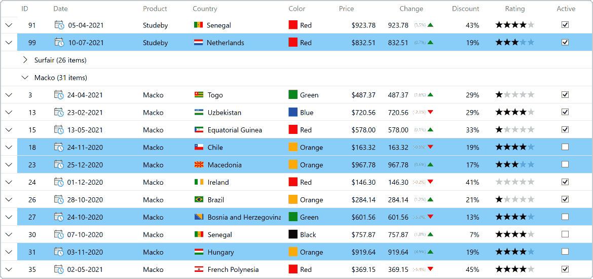Click the red down arrow in Uzbekistan row
Screen dimensions: 593x279
430,112
